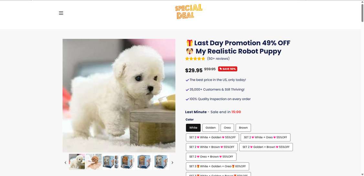Click the five-star rating icons
The width and height of the screenshot is (364, 176).
point(195,59)
